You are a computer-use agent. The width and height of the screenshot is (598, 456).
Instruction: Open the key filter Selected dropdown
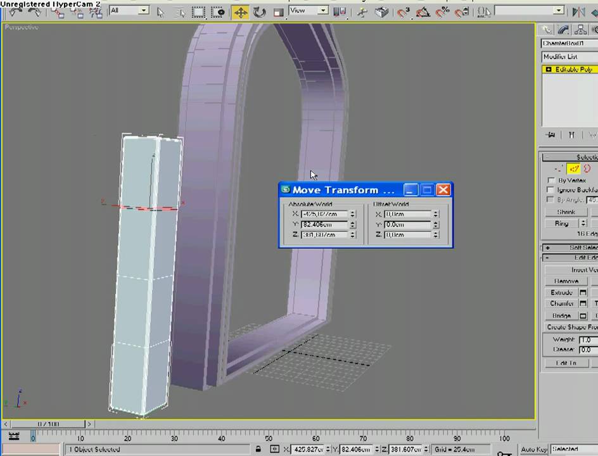[575, 449]
